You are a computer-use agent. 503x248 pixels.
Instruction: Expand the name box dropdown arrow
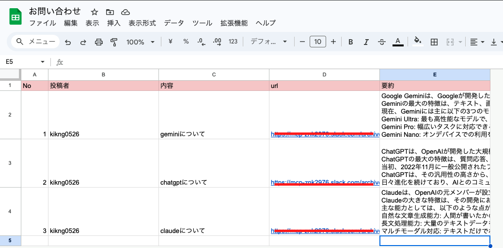42,62
